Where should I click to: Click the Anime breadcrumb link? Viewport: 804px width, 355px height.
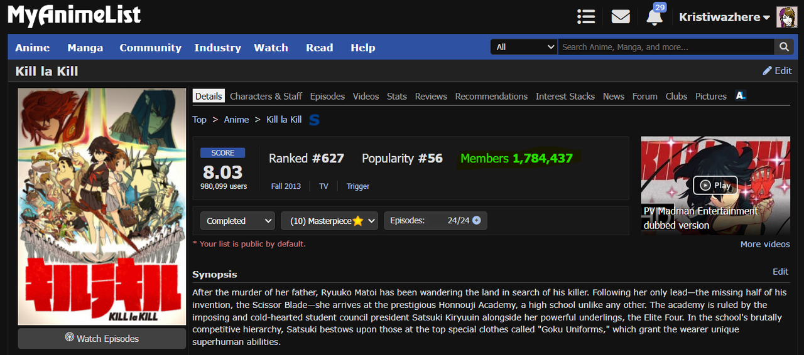237,119
